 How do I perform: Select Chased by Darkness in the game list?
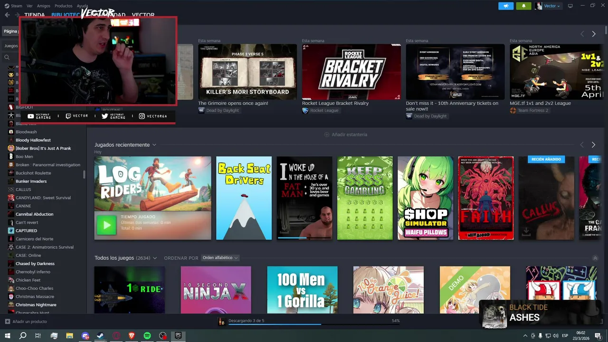coord(35,264)
